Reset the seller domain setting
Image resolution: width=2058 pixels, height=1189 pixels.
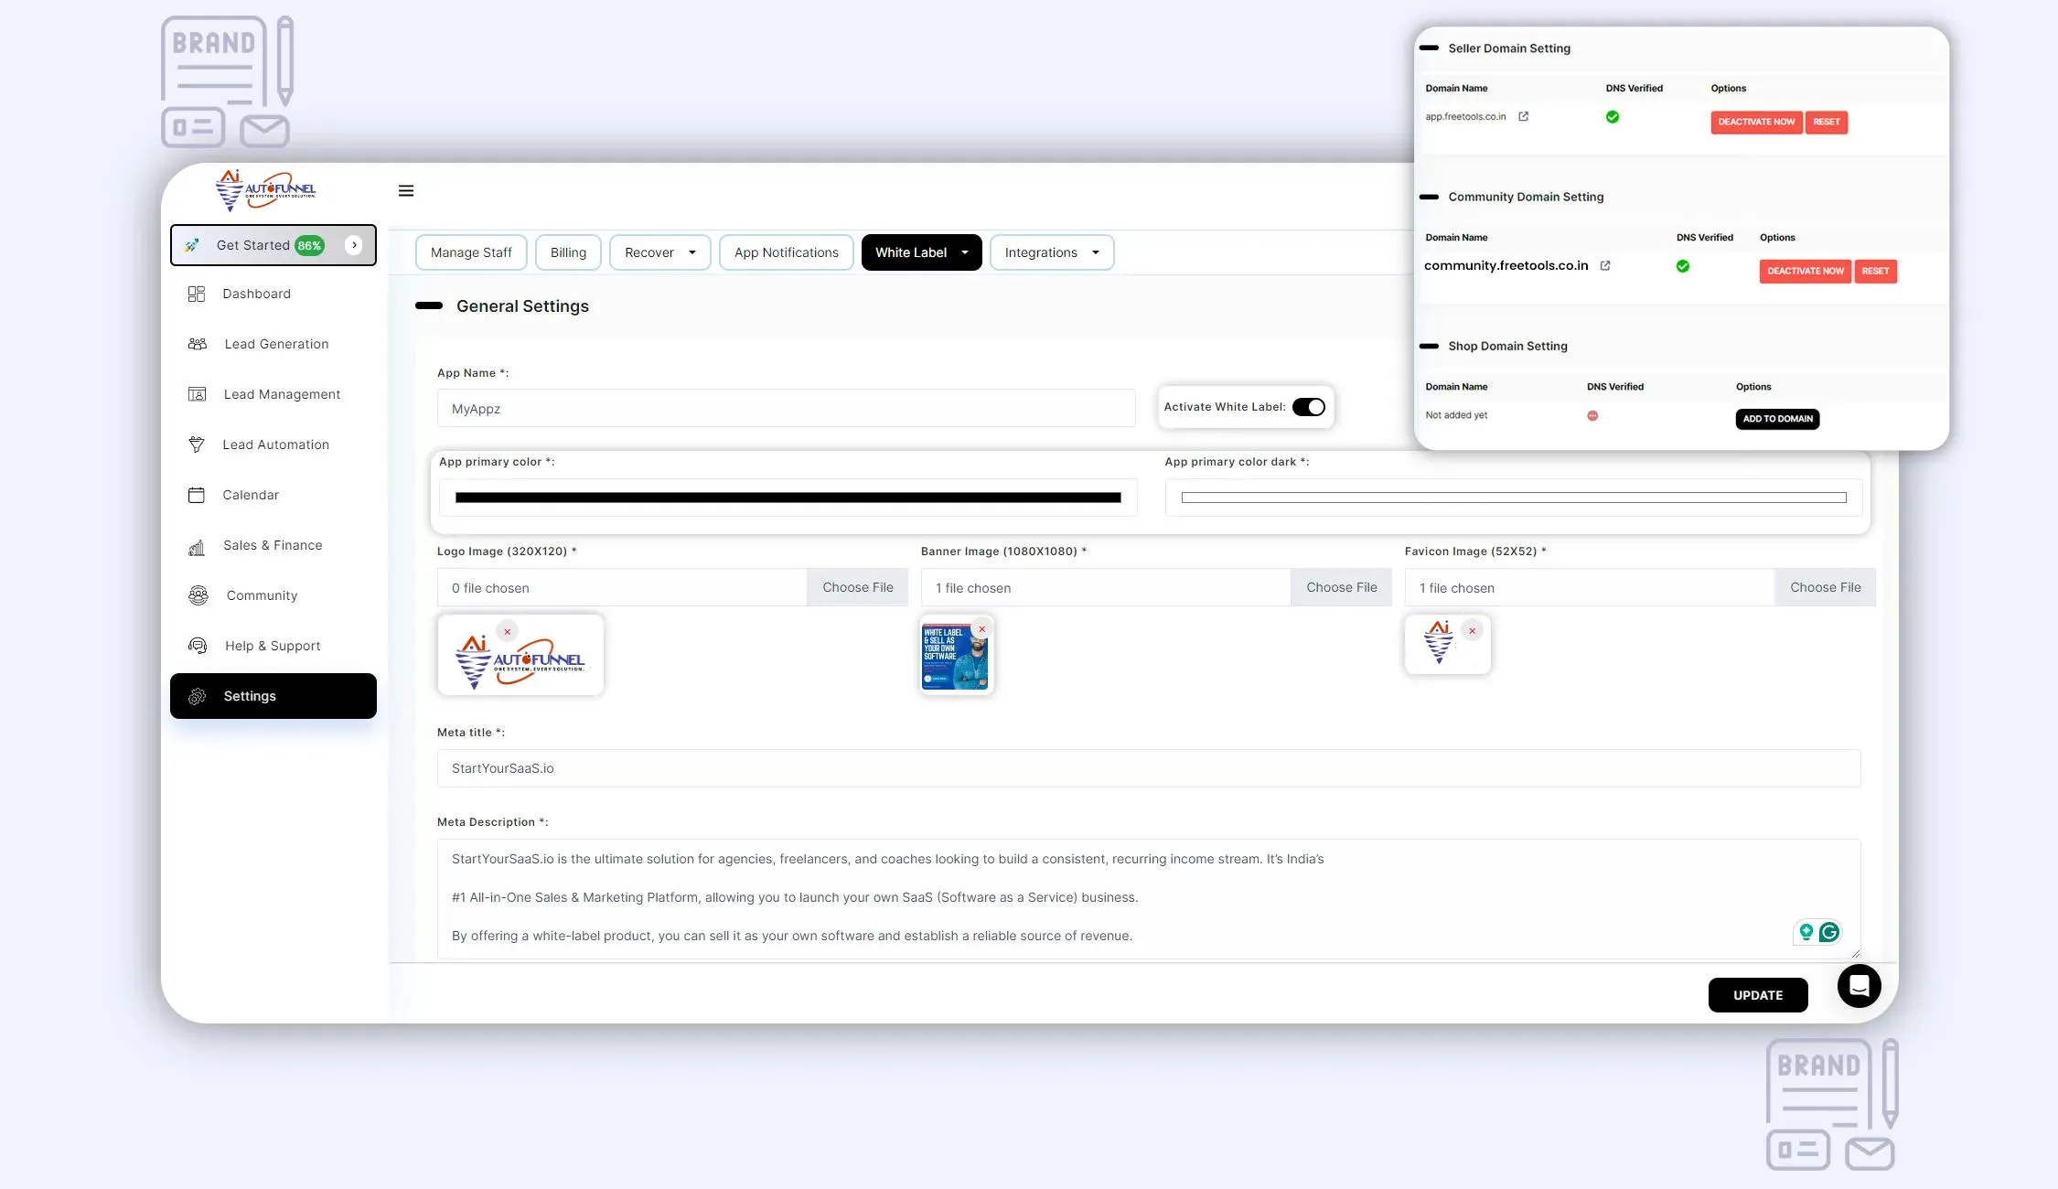(x=1827, y=122)
